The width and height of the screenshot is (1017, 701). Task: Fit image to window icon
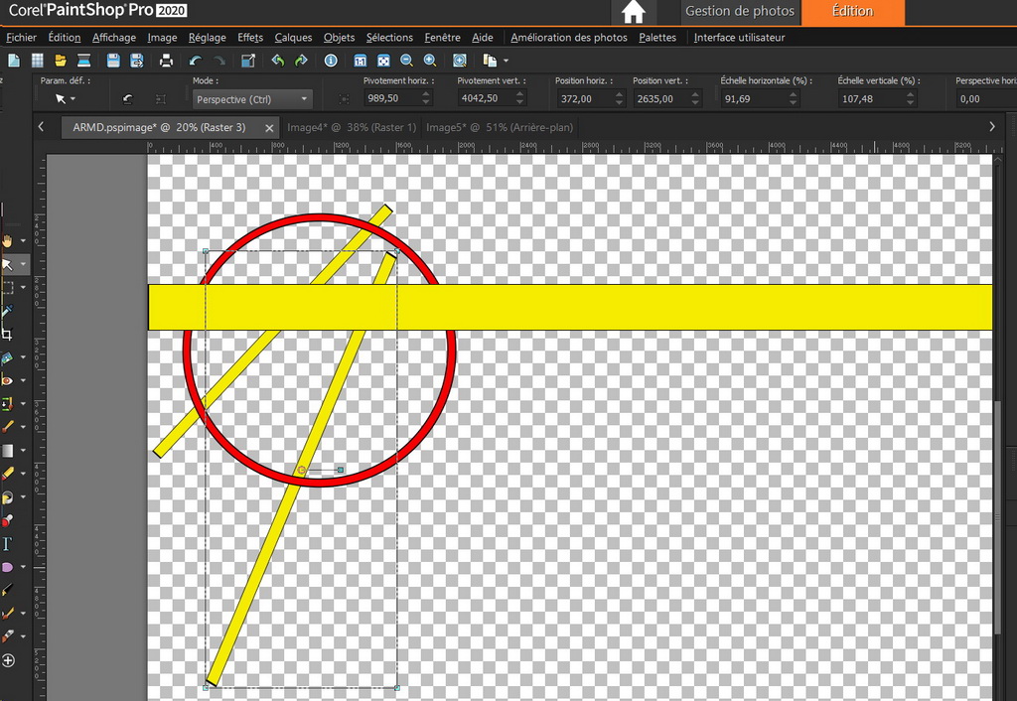click(383, 61)
